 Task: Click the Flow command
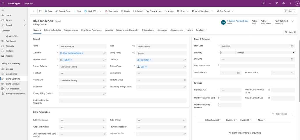tap(181, 11)
